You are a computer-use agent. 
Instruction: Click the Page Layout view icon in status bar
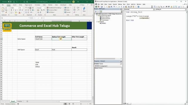69,104
